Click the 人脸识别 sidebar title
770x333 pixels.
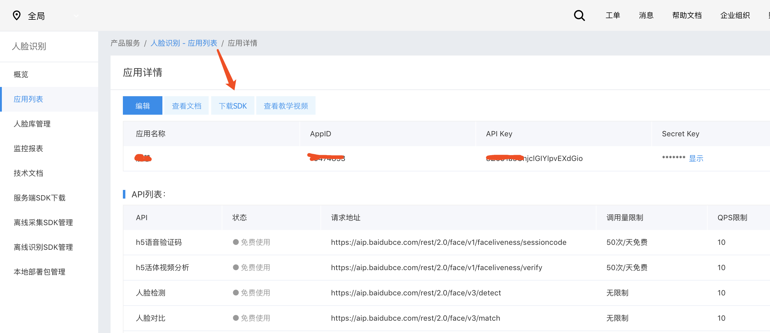click(x=29, y=46)
